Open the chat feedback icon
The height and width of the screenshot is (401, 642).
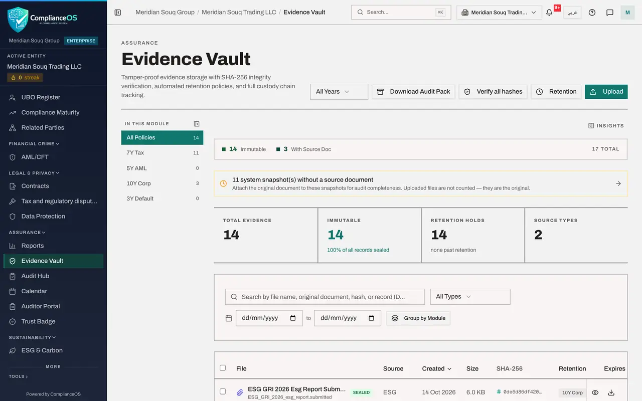[x=610, y=13]
